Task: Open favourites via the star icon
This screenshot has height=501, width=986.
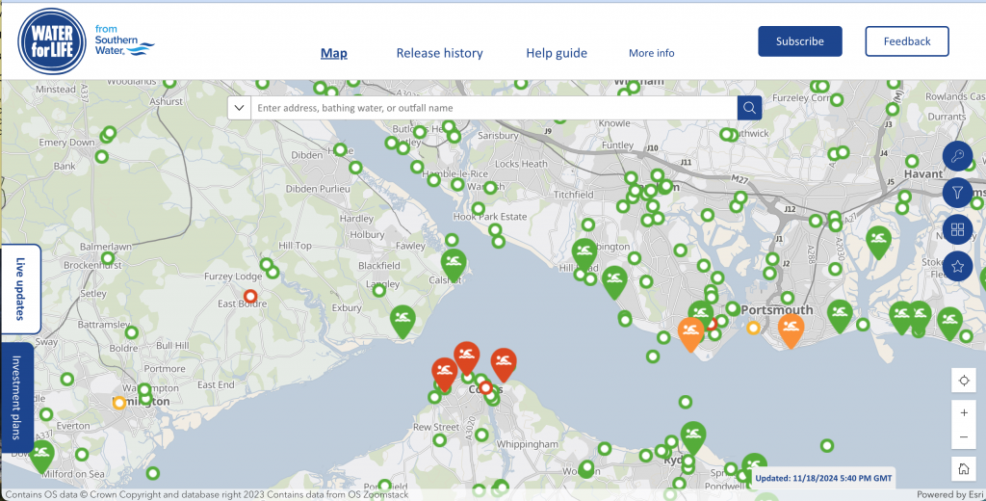Action: tap(957, 267)
